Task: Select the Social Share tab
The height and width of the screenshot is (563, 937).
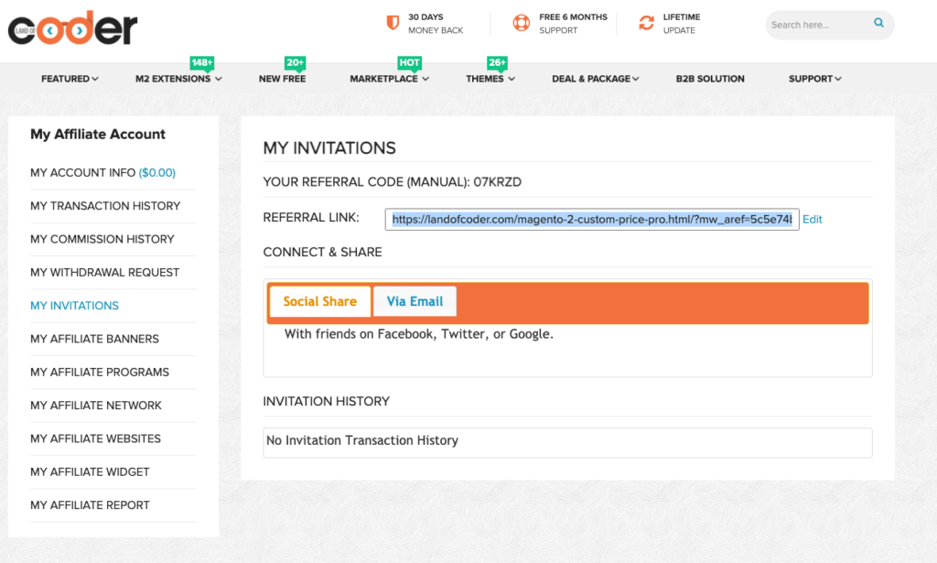Action: point(319,301)
